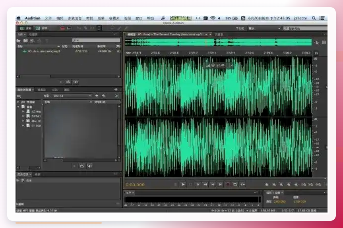Click the Zoom In Time icon
Screen dimensions: 343x228
pyautogui.click(x=281, y=185)
